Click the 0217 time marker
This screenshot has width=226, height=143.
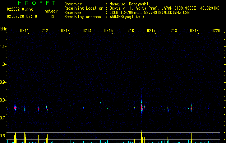[151, 31]
